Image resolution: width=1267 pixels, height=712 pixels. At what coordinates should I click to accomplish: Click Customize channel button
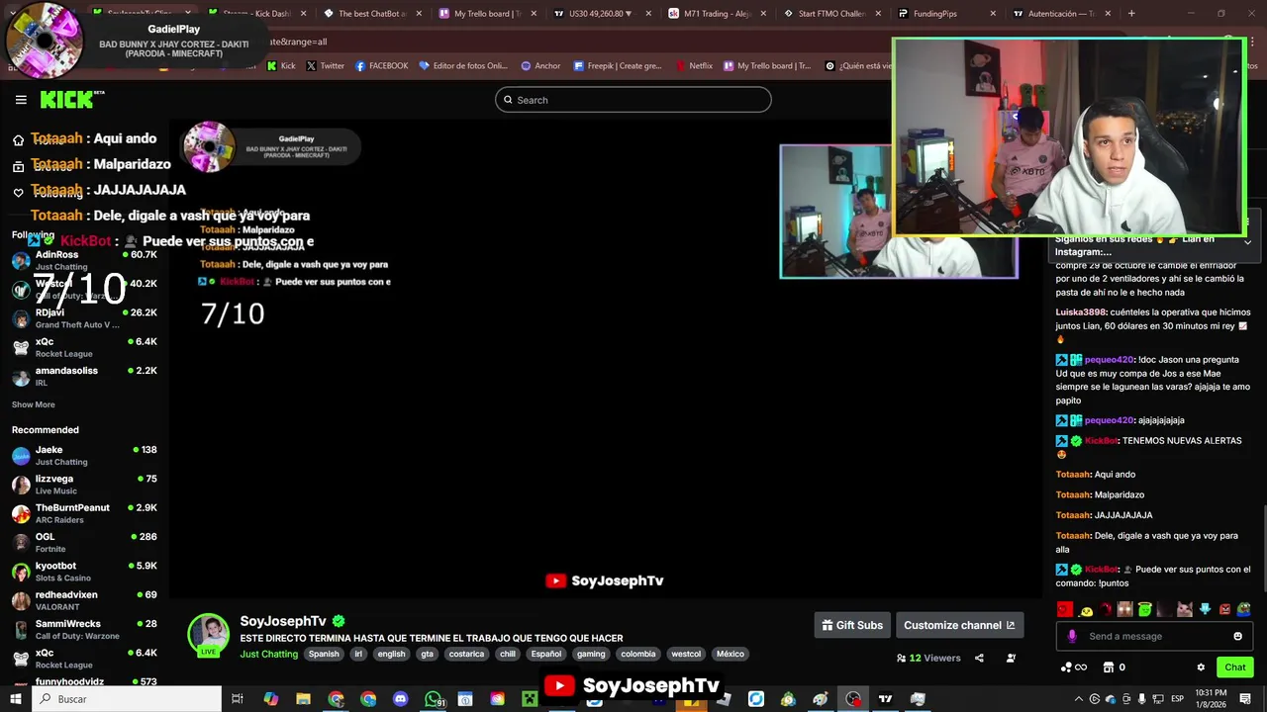click(959, 625)
